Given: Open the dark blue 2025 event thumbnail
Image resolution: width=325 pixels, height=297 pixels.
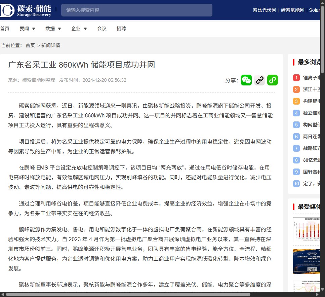Looking at the screenshot, I should (307, 261).
